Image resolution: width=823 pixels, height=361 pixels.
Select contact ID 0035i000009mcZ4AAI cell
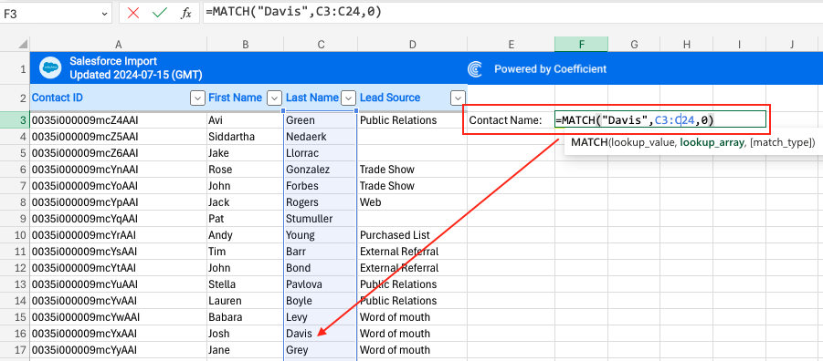(x=118, y=120)
